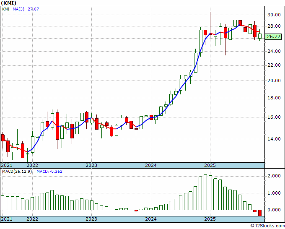Click the 18.00 price axis label
Viewport: 285px width, 229px height.
point(274,98)
